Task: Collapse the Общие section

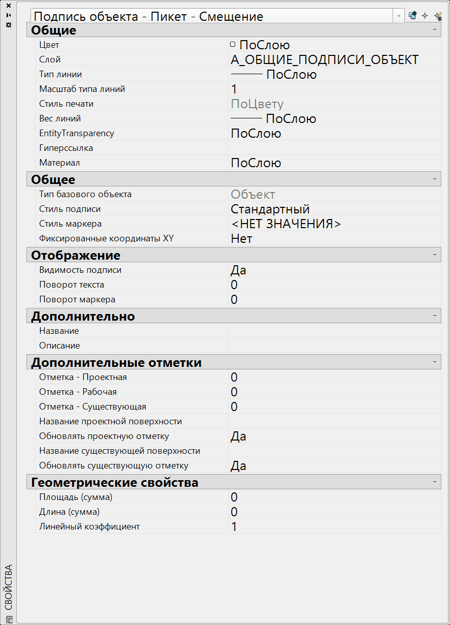Action: coord(435,30)
